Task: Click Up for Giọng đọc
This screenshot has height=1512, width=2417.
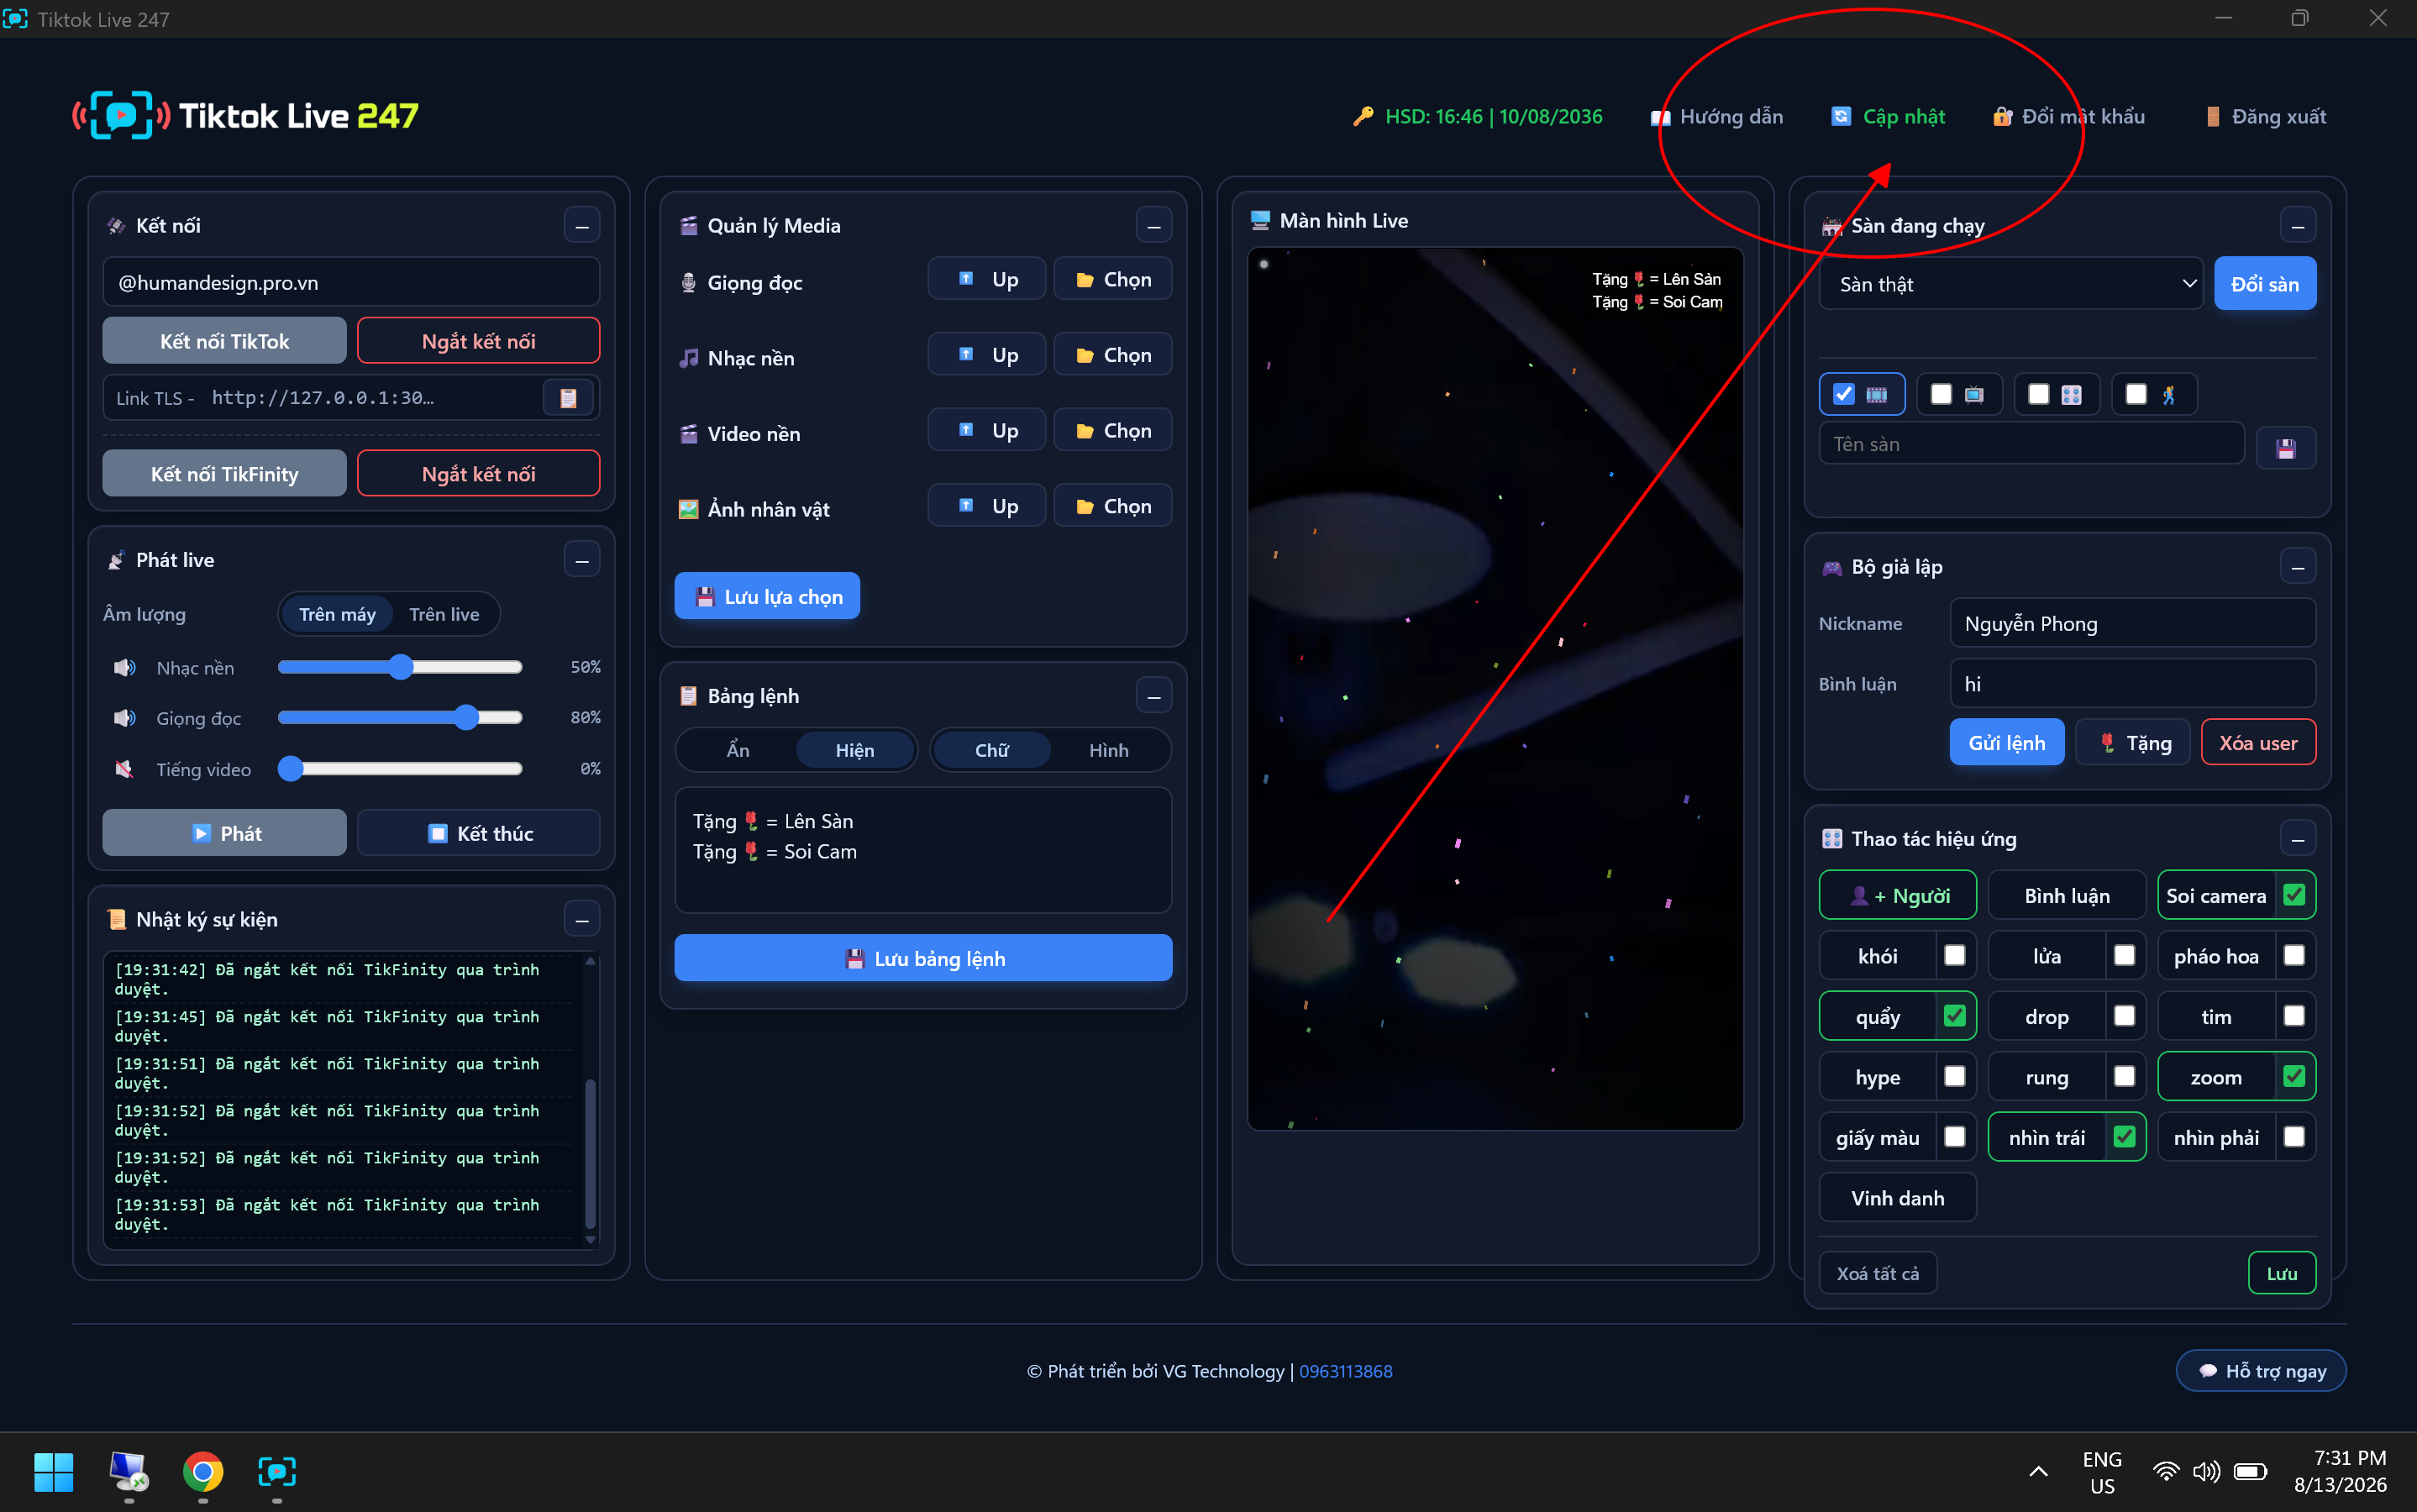Action: click(x=987, y=279)
